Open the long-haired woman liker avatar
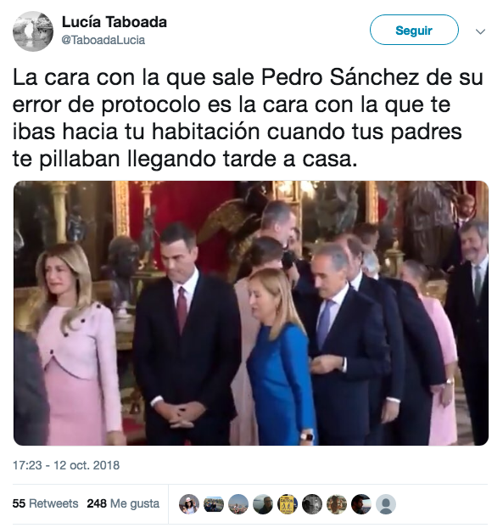The image size is (503, 528). coord(337,504)
